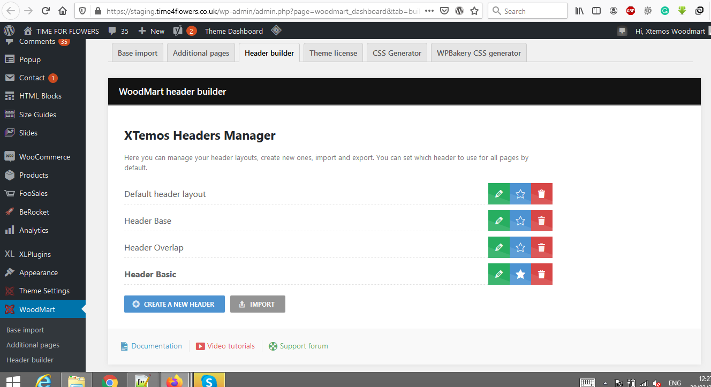Open the WPBakery CSS generator tab
Screen dimensions: 711x387
coord(479,53)
